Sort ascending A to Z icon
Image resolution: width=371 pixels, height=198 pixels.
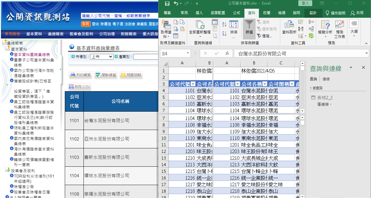pos(224,24)
